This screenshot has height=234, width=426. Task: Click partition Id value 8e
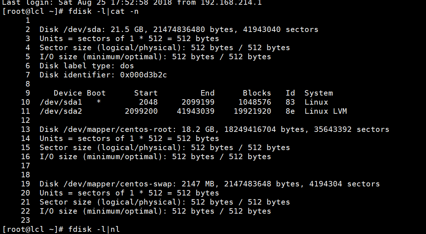(290, 111)
